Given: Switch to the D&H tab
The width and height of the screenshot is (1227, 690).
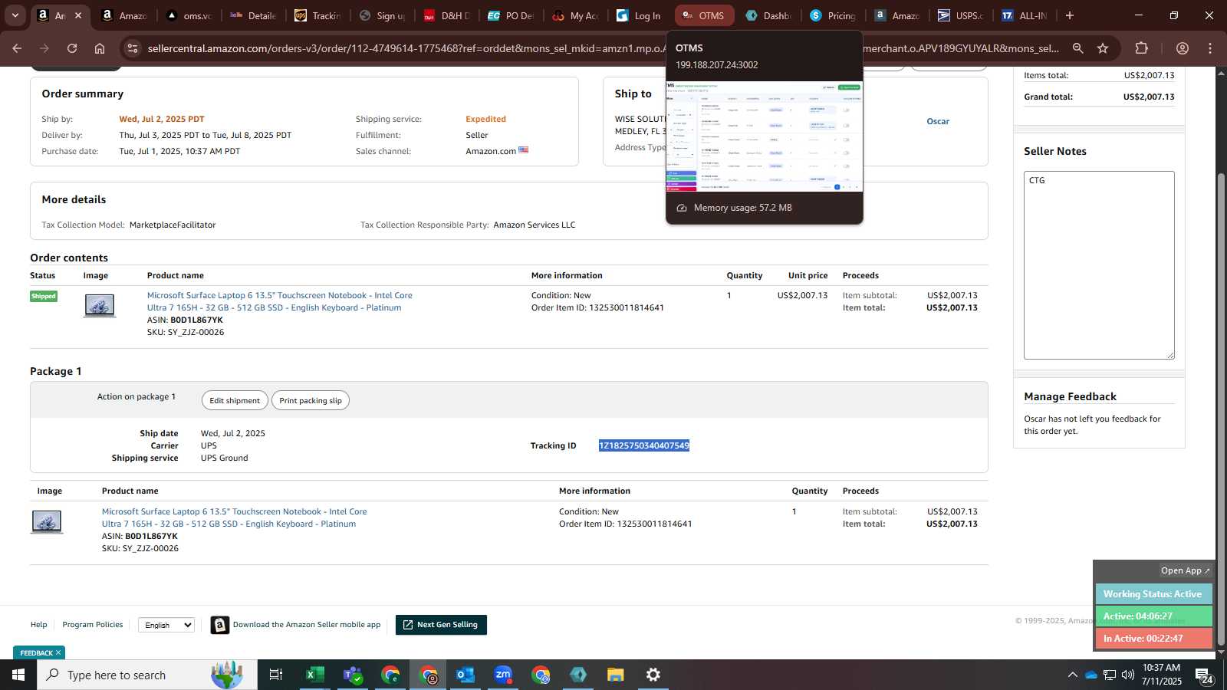Looking at the screenshot, I should coord(447,15).
